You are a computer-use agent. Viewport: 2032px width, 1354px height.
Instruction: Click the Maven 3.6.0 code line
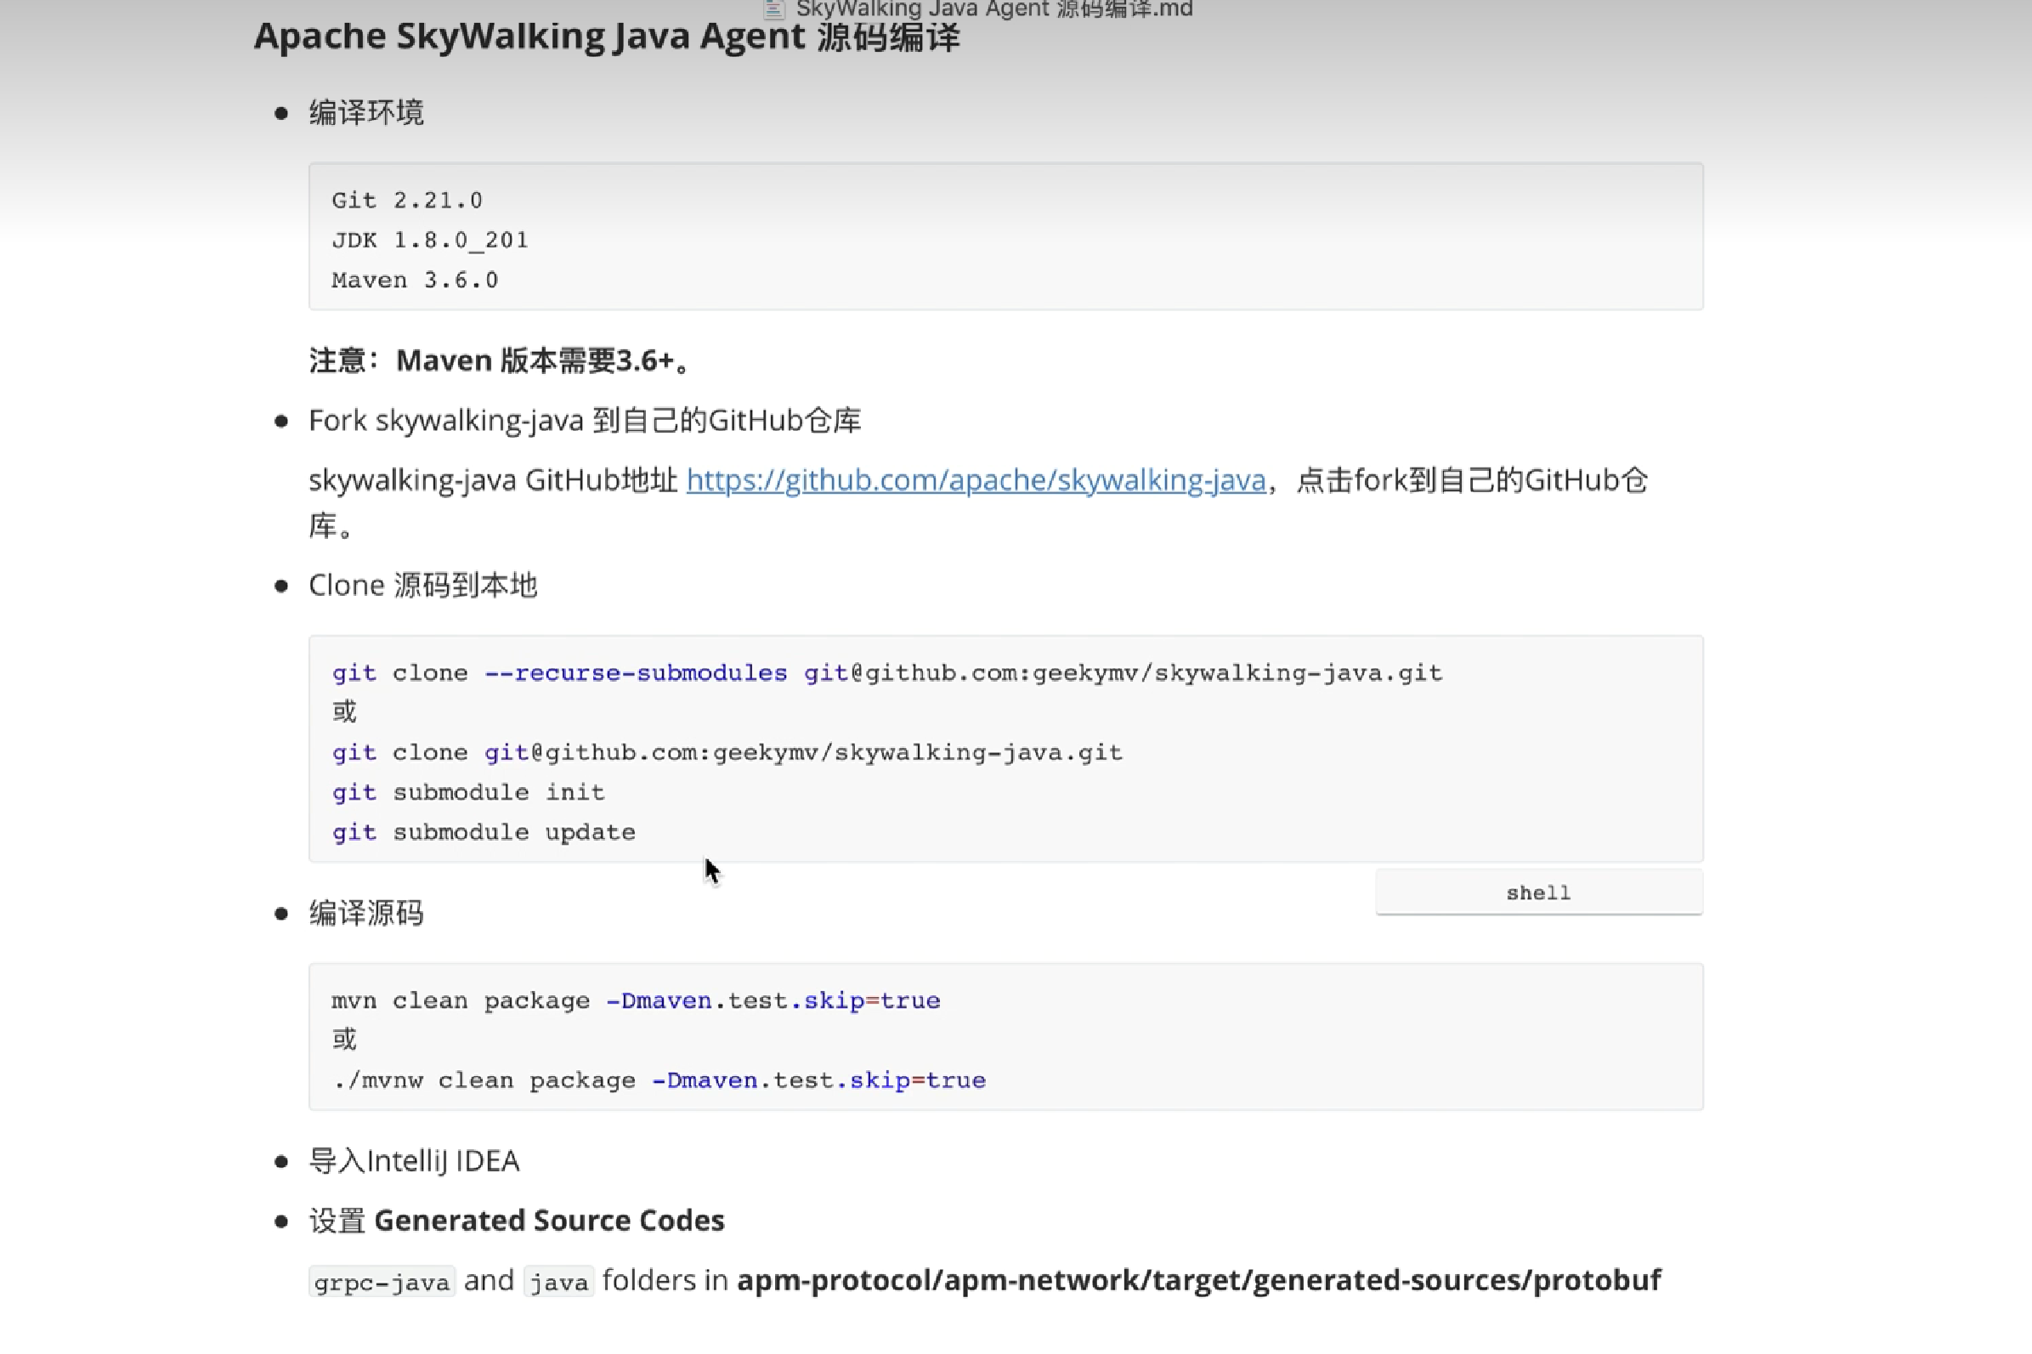415,280
